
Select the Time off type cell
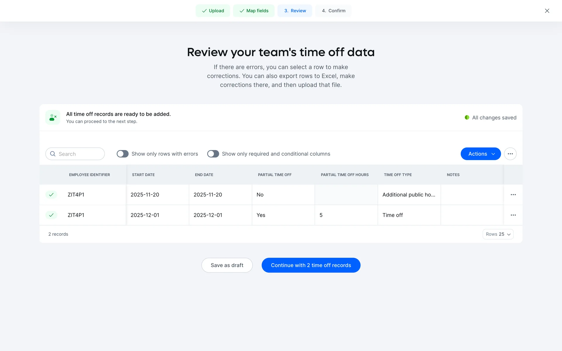pos(409,215)
